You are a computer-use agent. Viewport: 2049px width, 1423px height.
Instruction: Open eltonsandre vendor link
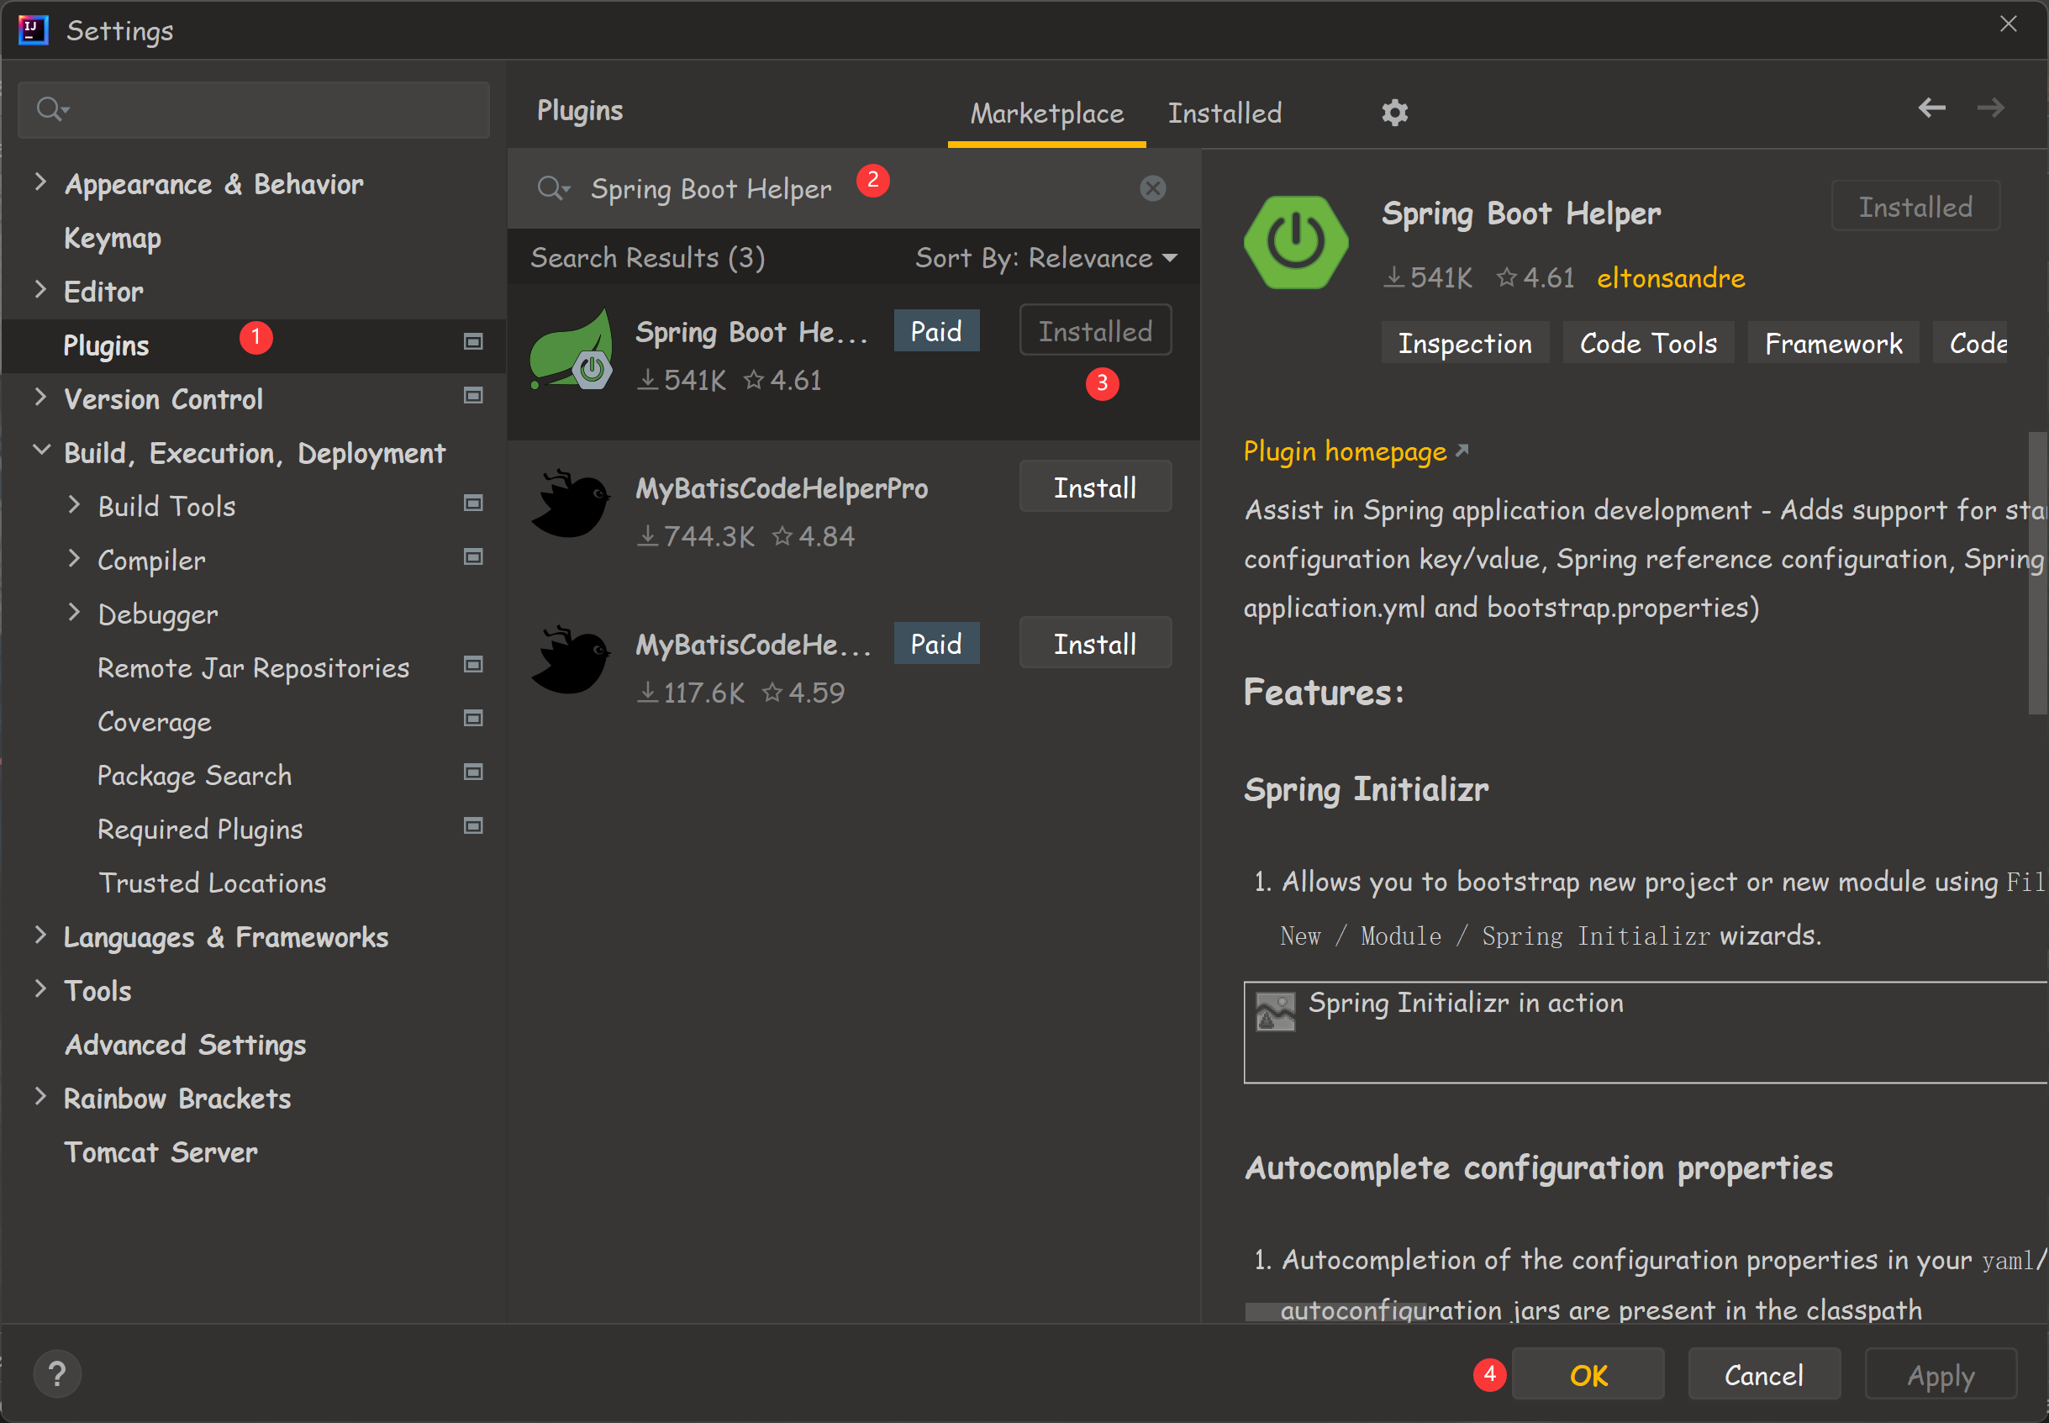click(1670, 278)
